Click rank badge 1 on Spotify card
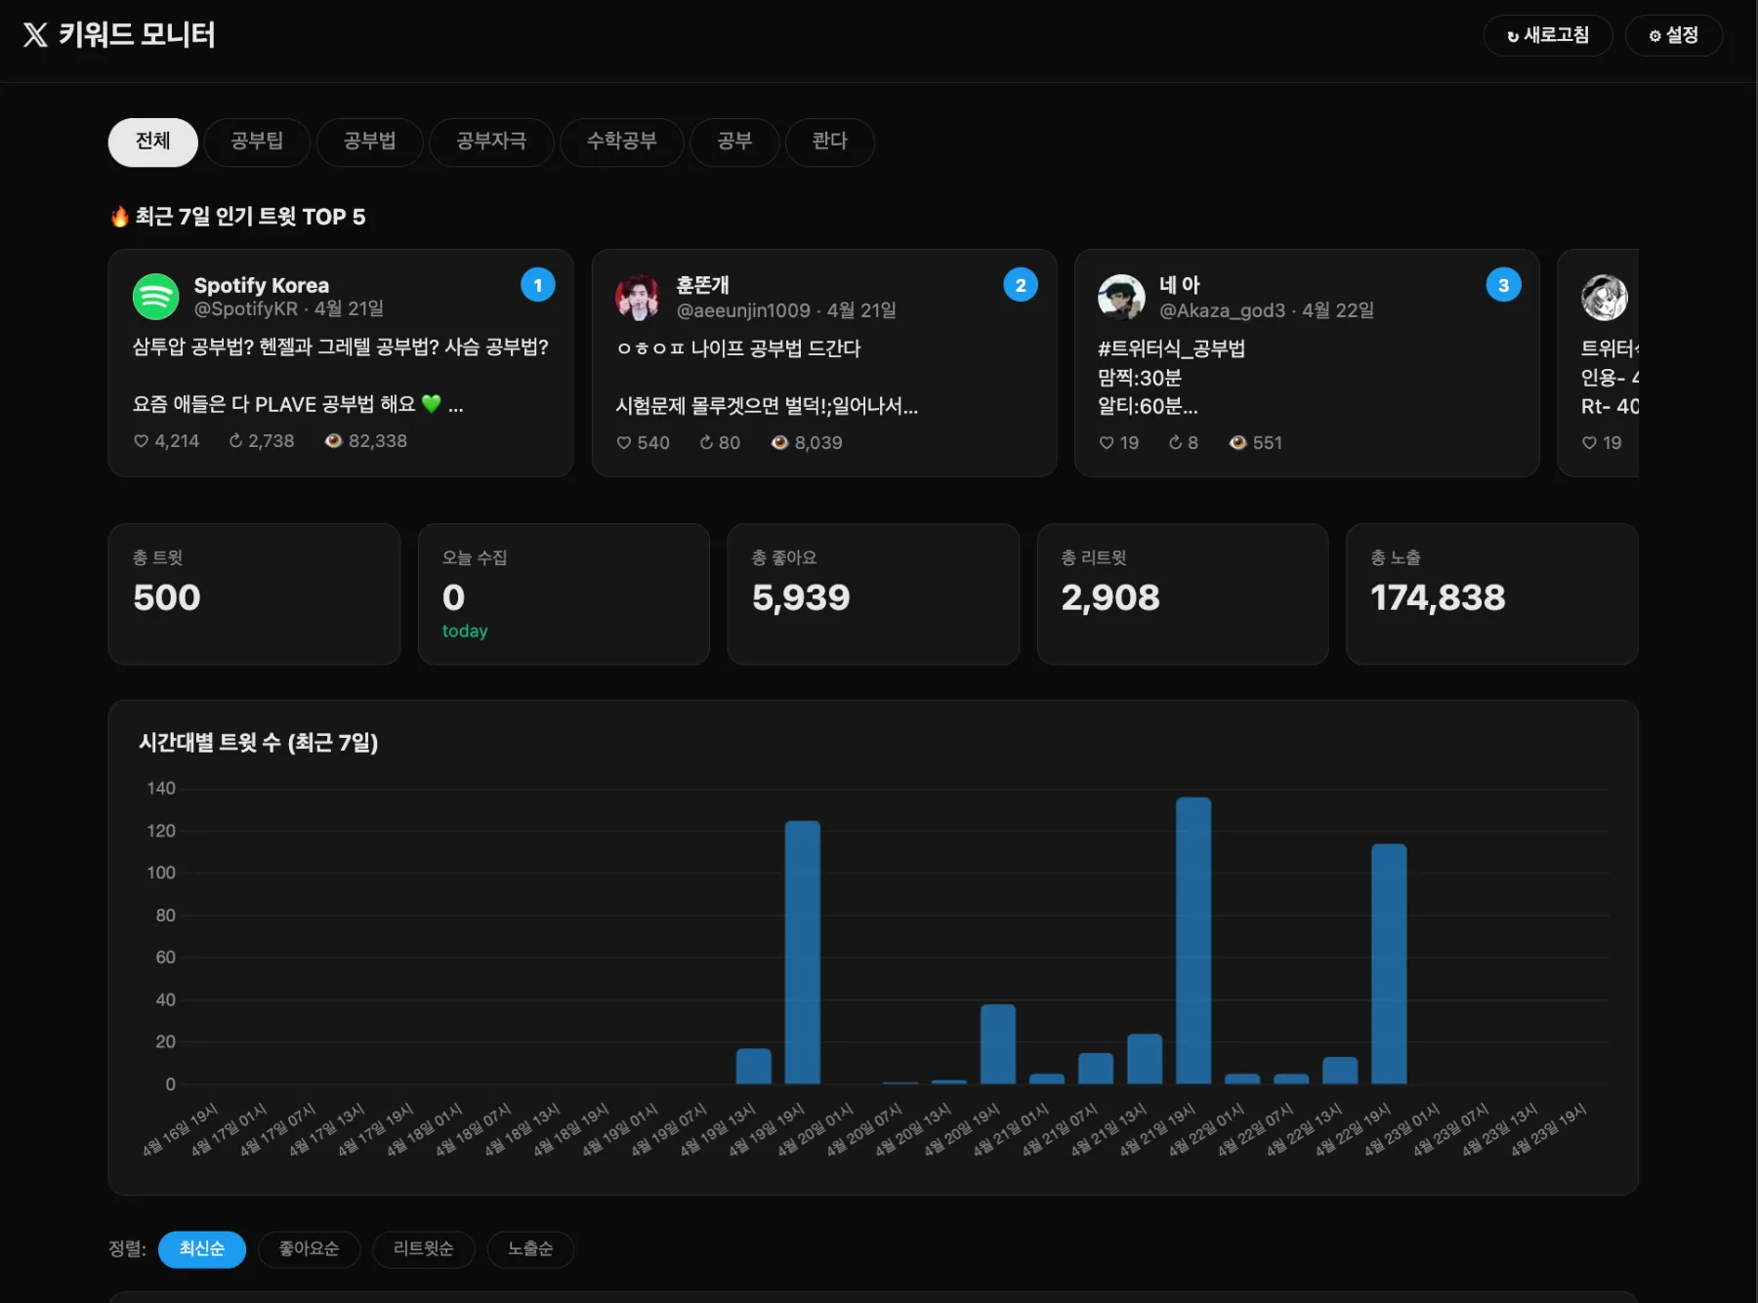 pyautogui.click(x=538, y=285)
